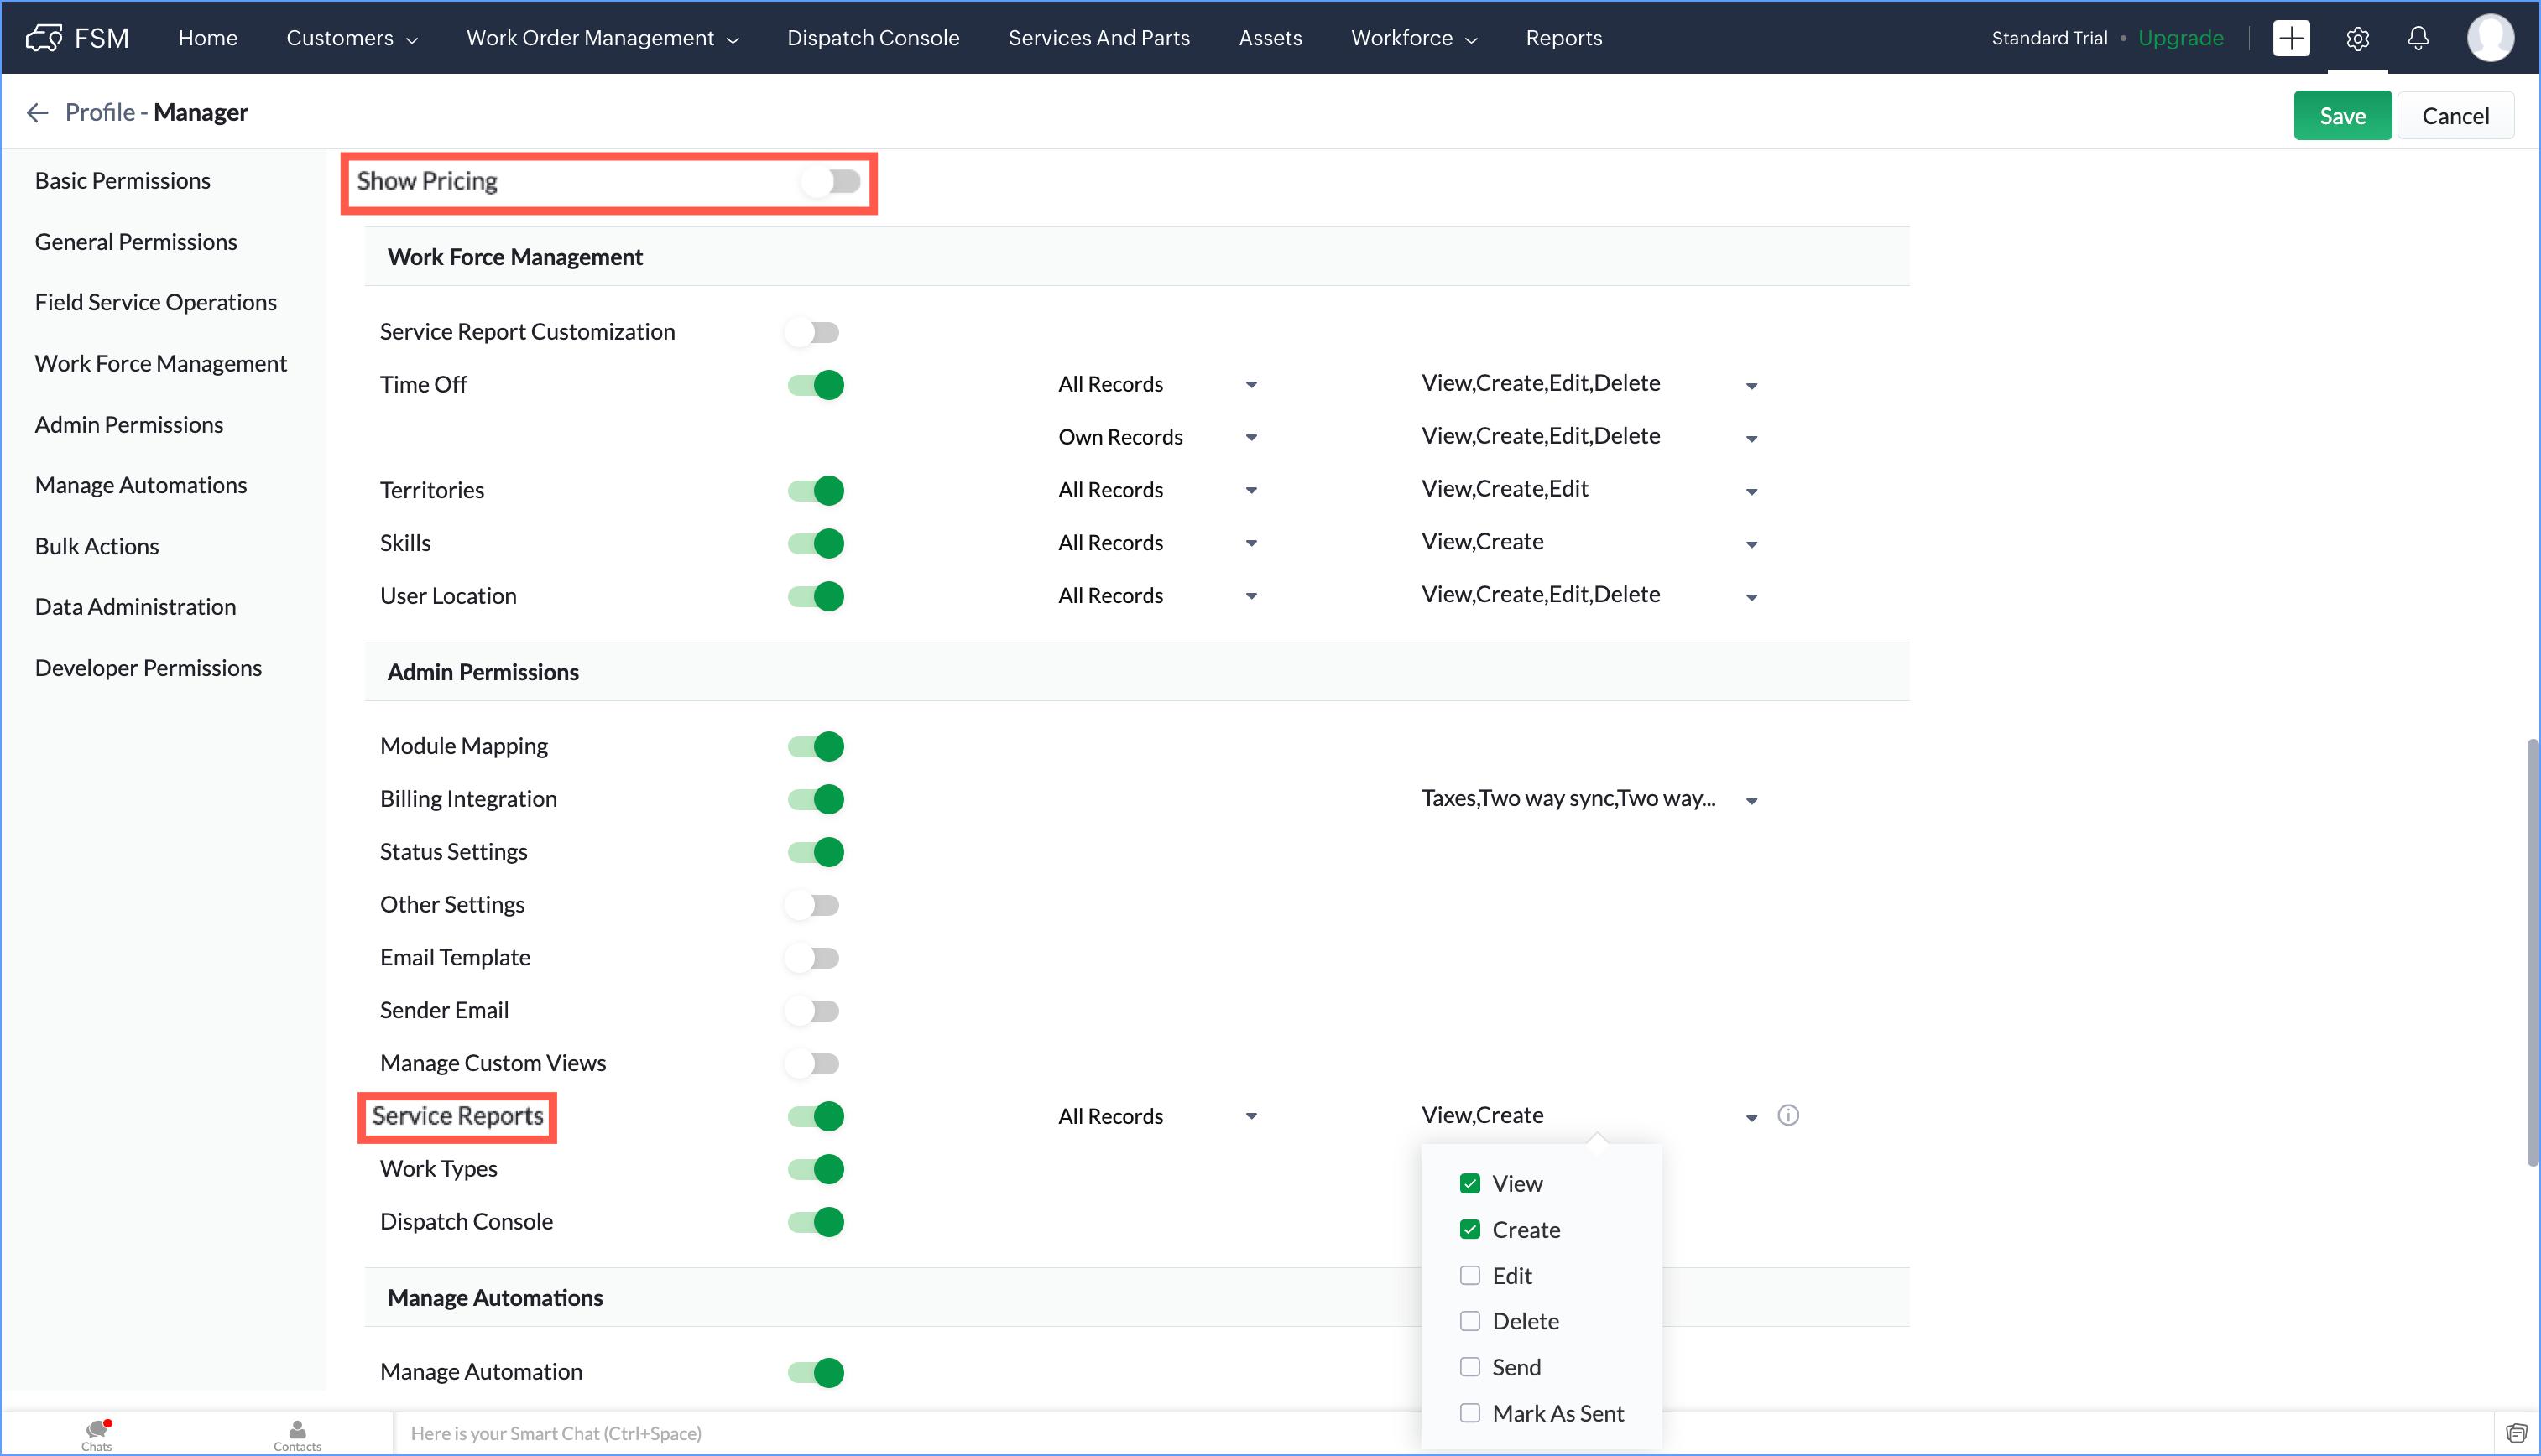Open the notifications bell icon
Screen dimensions: 2541x1456
tap(2417, 38)
